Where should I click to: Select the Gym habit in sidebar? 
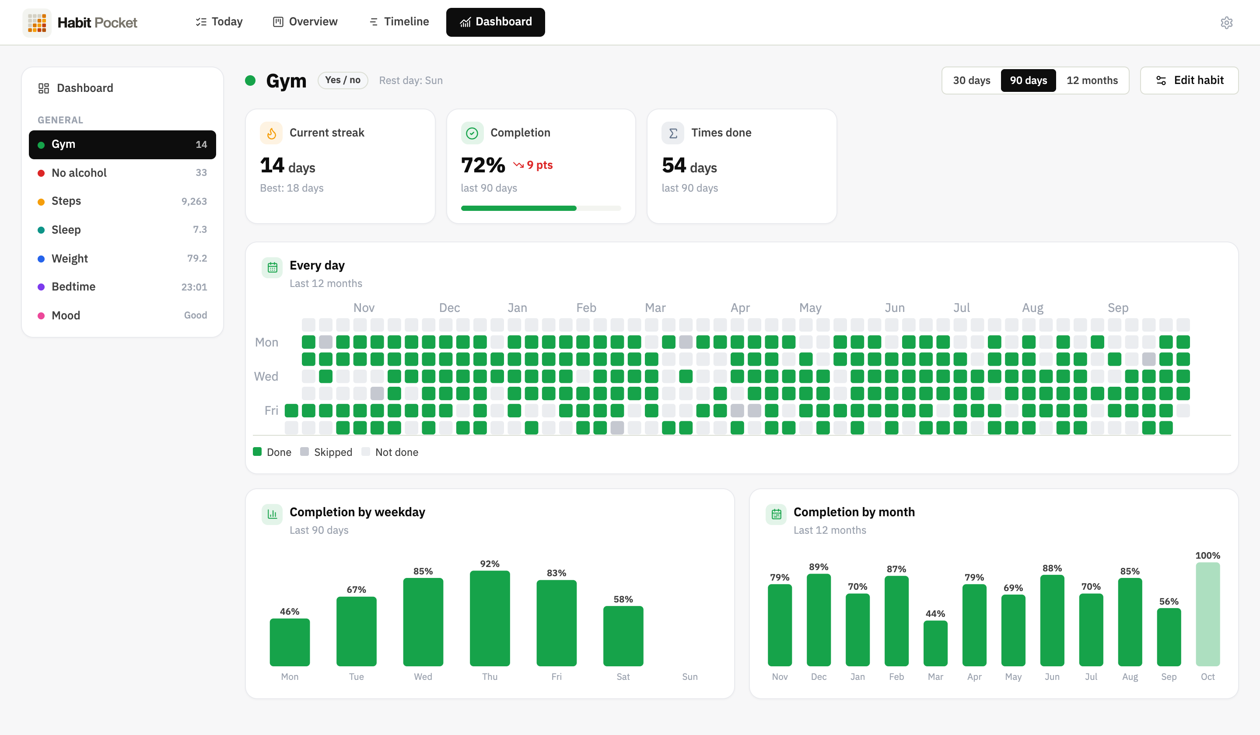122,144
